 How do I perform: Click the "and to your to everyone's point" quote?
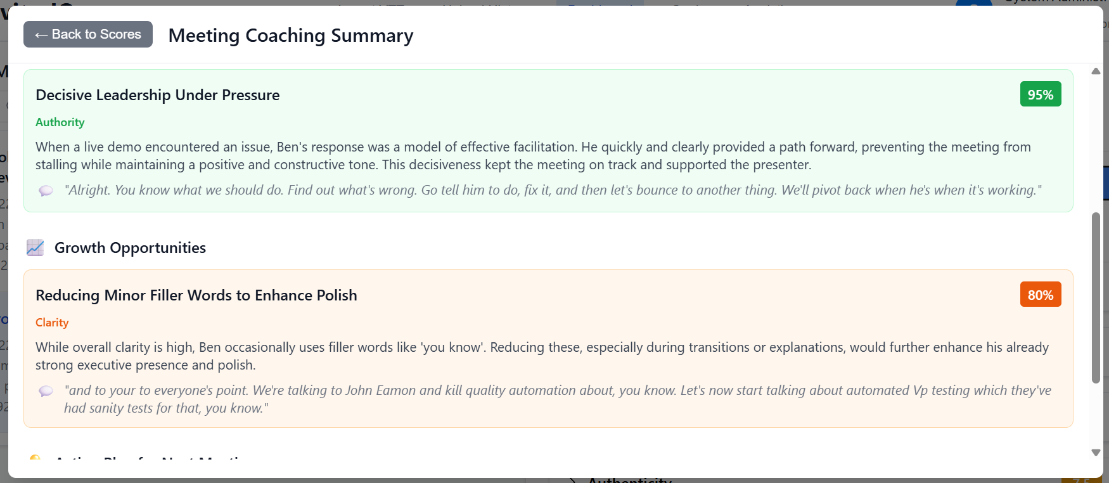558,399
